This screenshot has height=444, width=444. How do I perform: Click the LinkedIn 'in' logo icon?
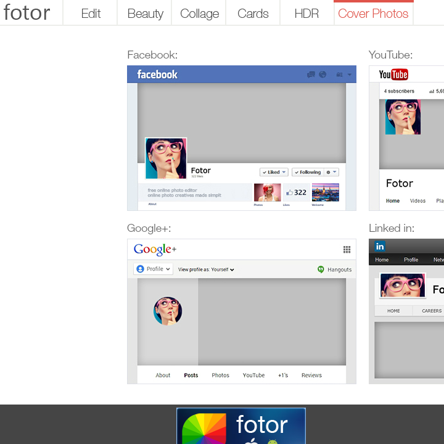click(x=380, y=246)
